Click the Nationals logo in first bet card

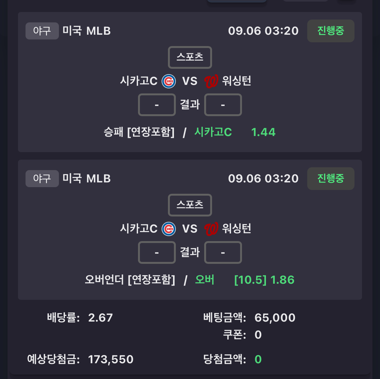click(x=211, y=81)
